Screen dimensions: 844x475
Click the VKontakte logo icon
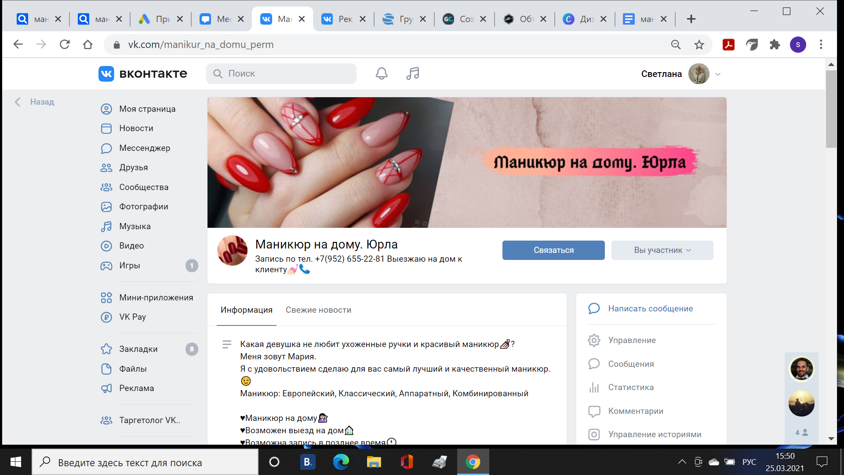[106, 73]
